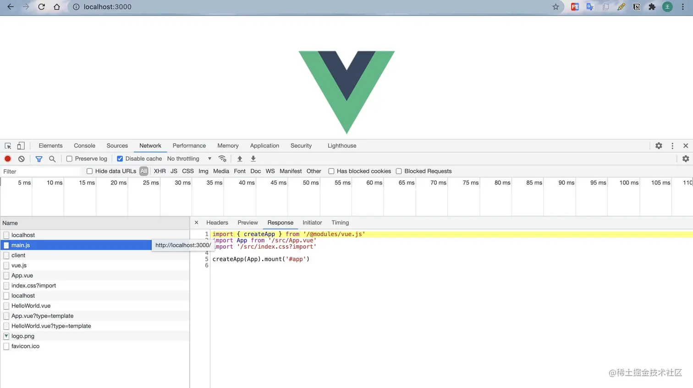
Task: Toggle the network filter funnel
Action: click(x=39, y=158)
